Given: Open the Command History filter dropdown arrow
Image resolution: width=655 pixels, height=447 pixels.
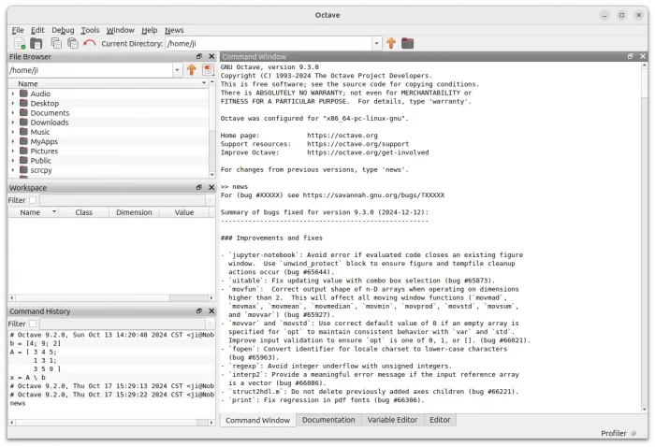Looking at the screenshot, I should (x=210, y=324).
